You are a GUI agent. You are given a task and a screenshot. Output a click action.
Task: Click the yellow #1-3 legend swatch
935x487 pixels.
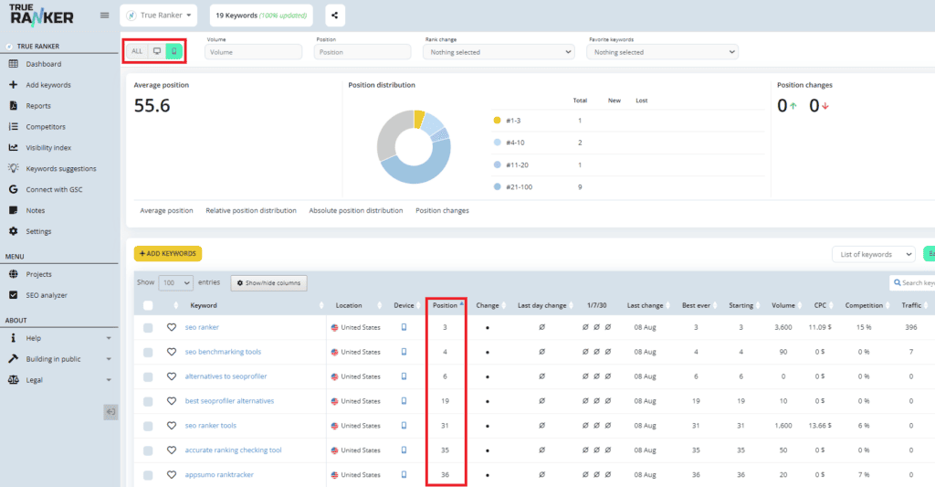tap(498, 120)
